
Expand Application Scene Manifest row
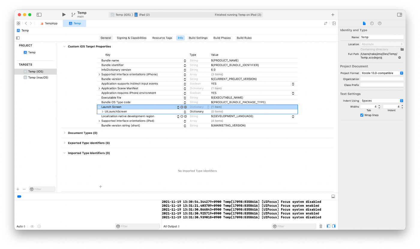tap(99, 88)
